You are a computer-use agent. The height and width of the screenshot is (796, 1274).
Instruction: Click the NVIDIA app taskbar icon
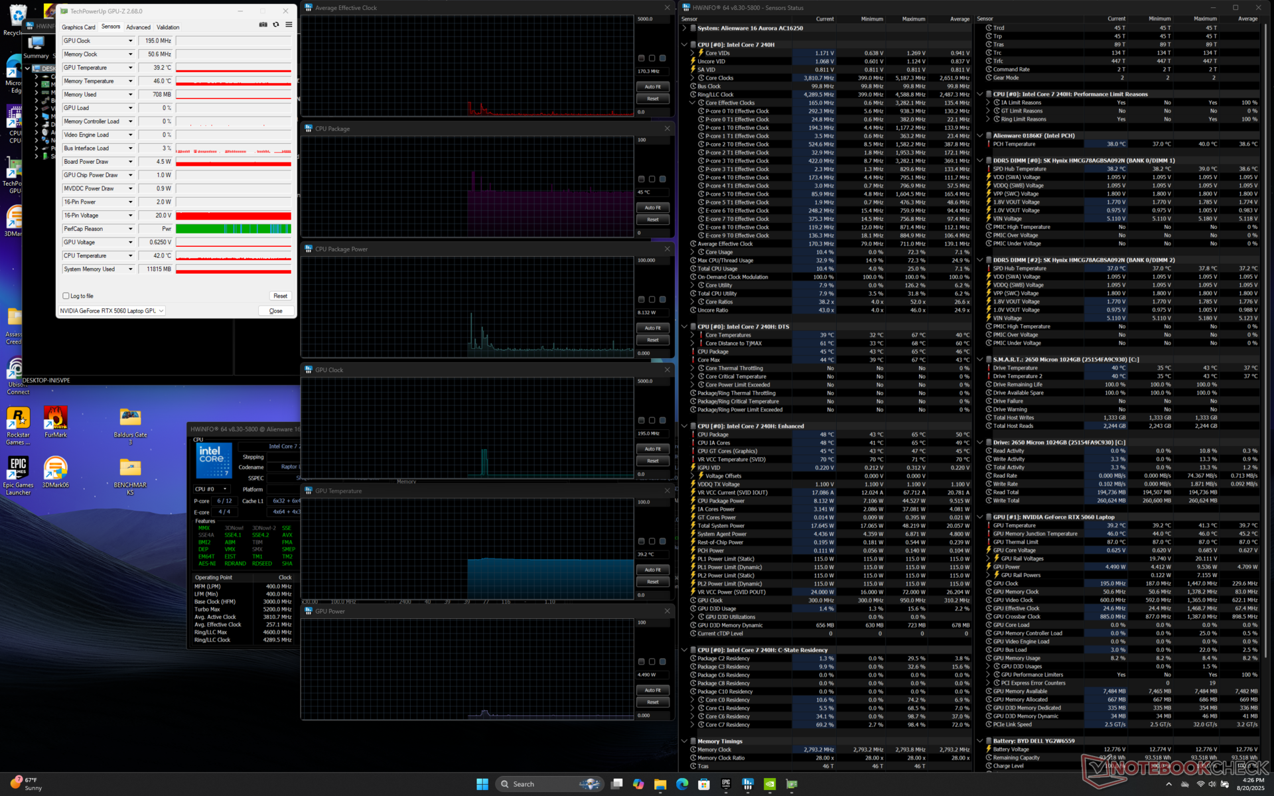(770, 784)
